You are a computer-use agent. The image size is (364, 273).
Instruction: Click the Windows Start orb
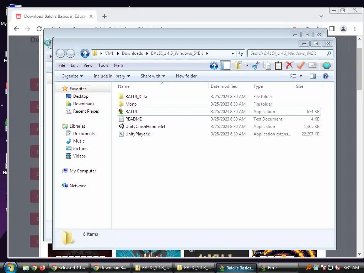click(x=10, y=267)
